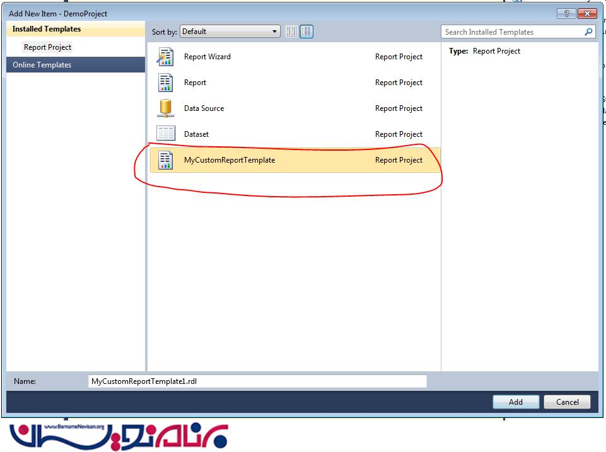Click the Cancel button
This screenshot has width=606, height=452.
567,402
